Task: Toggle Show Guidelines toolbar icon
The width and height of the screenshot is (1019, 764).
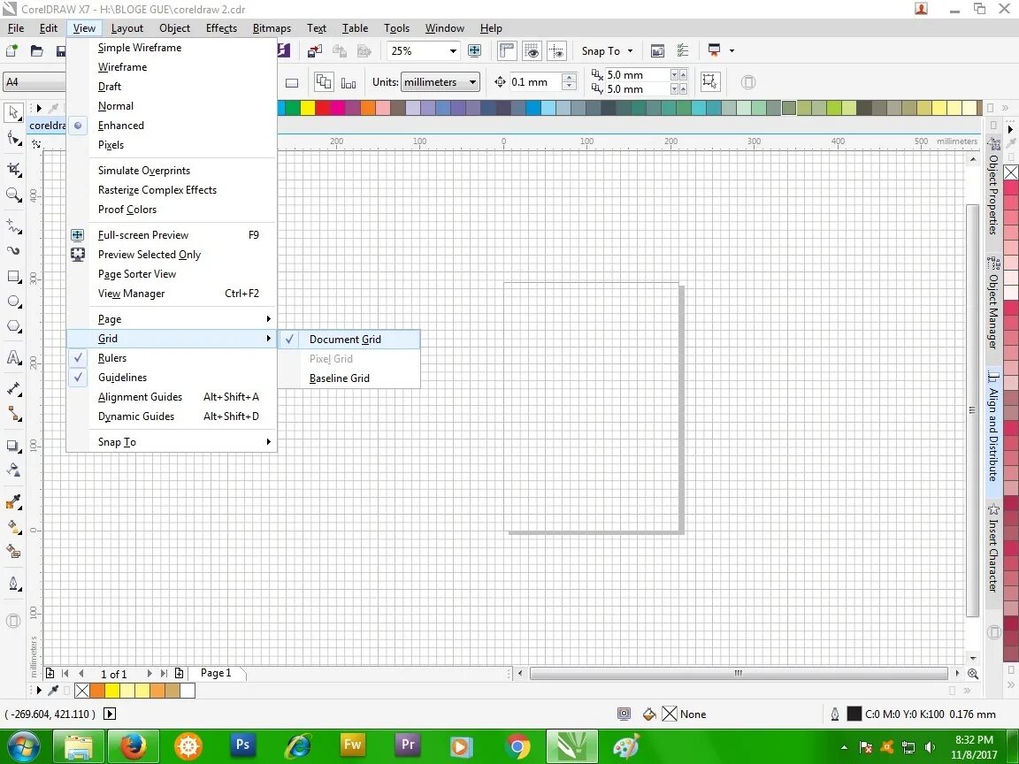Action: point(556,50)
